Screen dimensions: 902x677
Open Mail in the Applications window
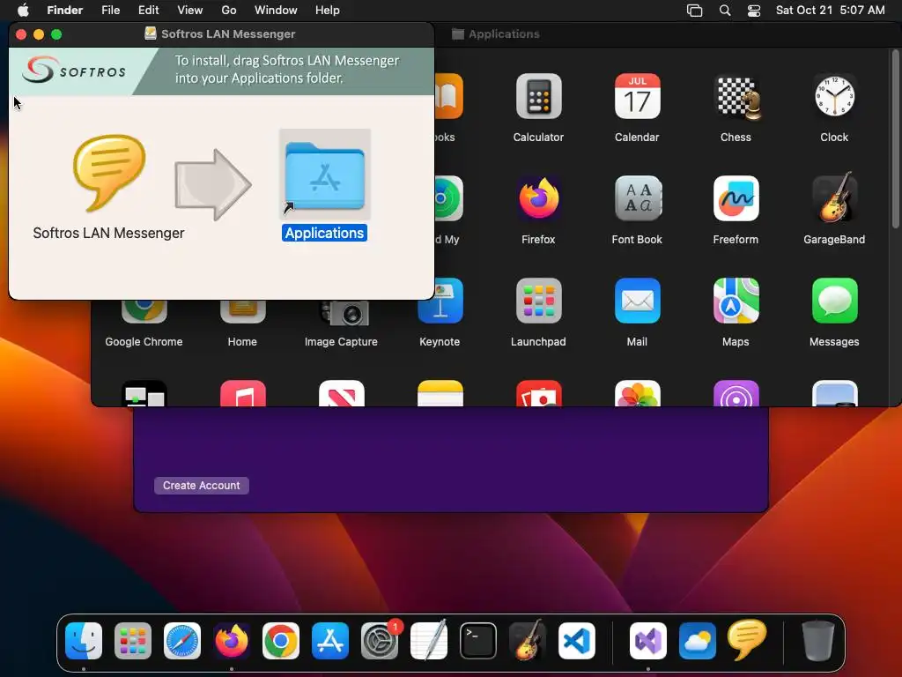(637, 301)
